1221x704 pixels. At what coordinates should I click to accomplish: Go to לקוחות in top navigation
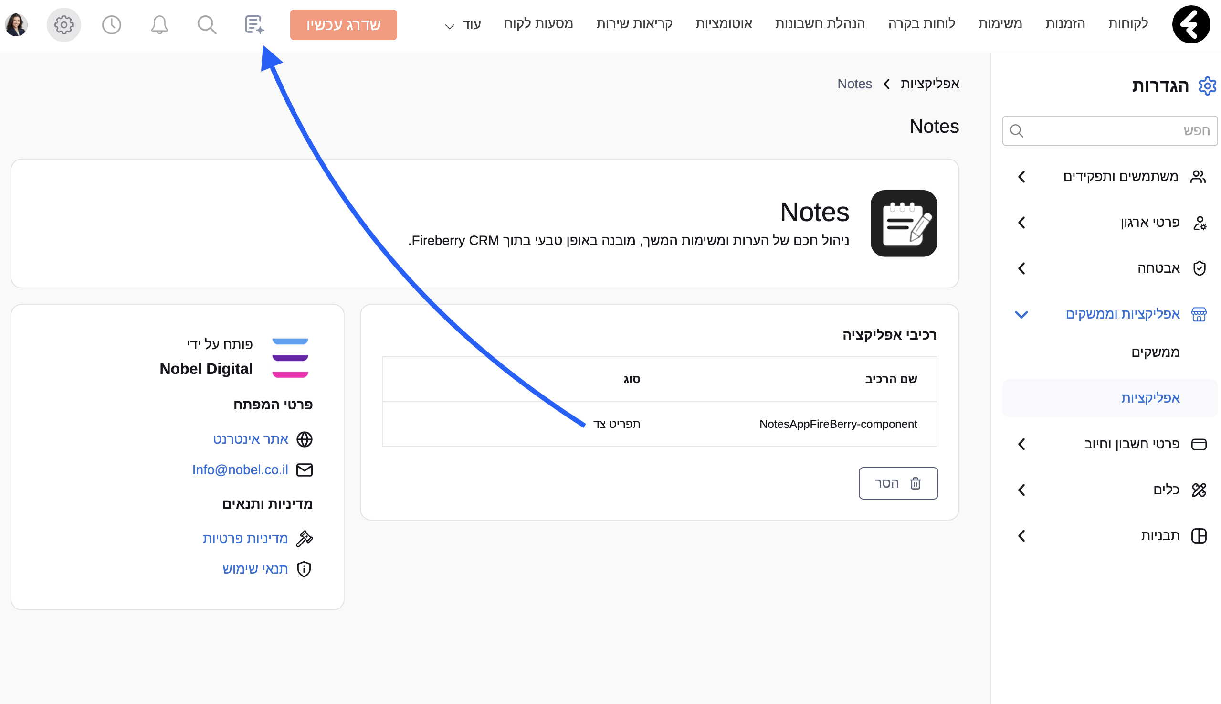coord(1128,23)
